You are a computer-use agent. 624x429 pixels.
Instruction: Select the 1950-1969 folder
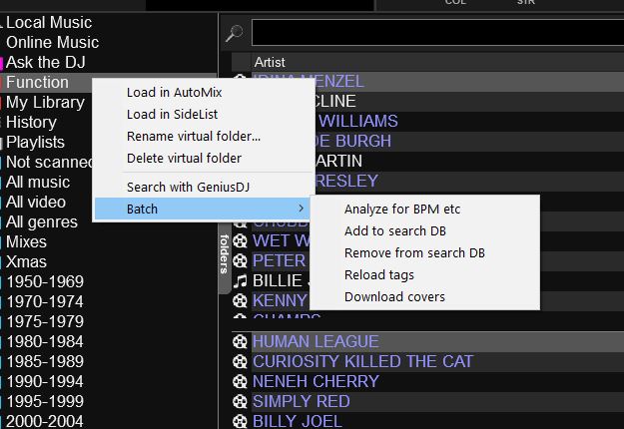pos(45,281)
